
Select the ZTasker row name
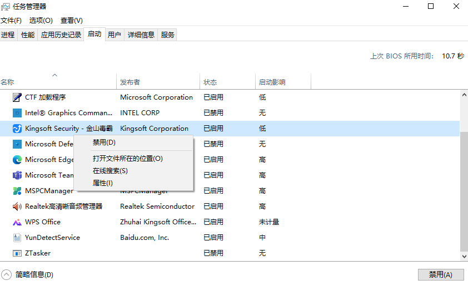pos(38,253)
